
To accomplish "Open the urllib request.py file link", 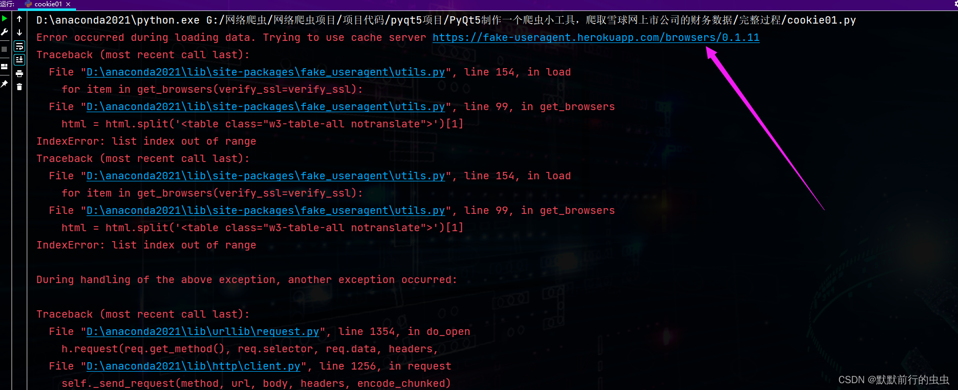I will [x=202, y=331].
